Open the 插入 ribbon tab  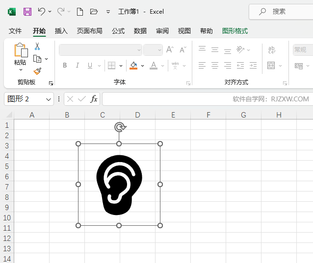click(61, 31)
